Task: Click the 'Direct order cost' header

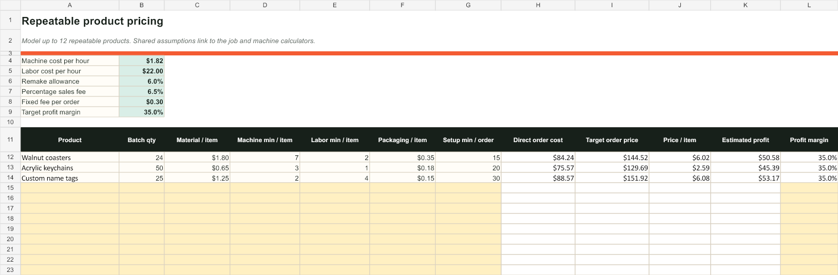Action: (538, 140)
